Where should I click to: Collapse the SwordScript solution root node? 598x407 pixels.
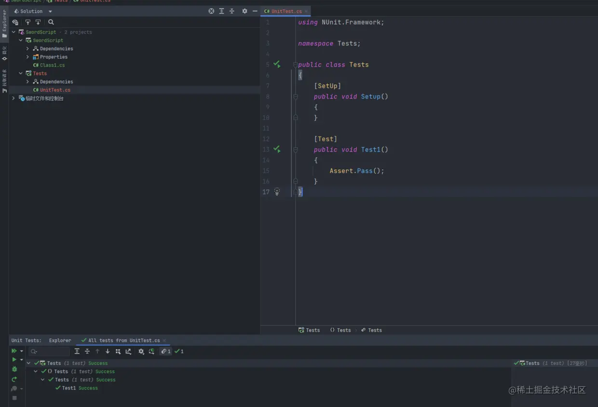click(x=14, y=32)
